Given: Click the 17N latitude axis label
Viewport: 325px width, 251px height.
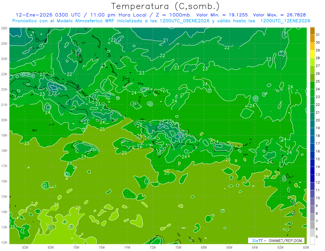Looking at the screenshot, I should (x=4, y=166).
